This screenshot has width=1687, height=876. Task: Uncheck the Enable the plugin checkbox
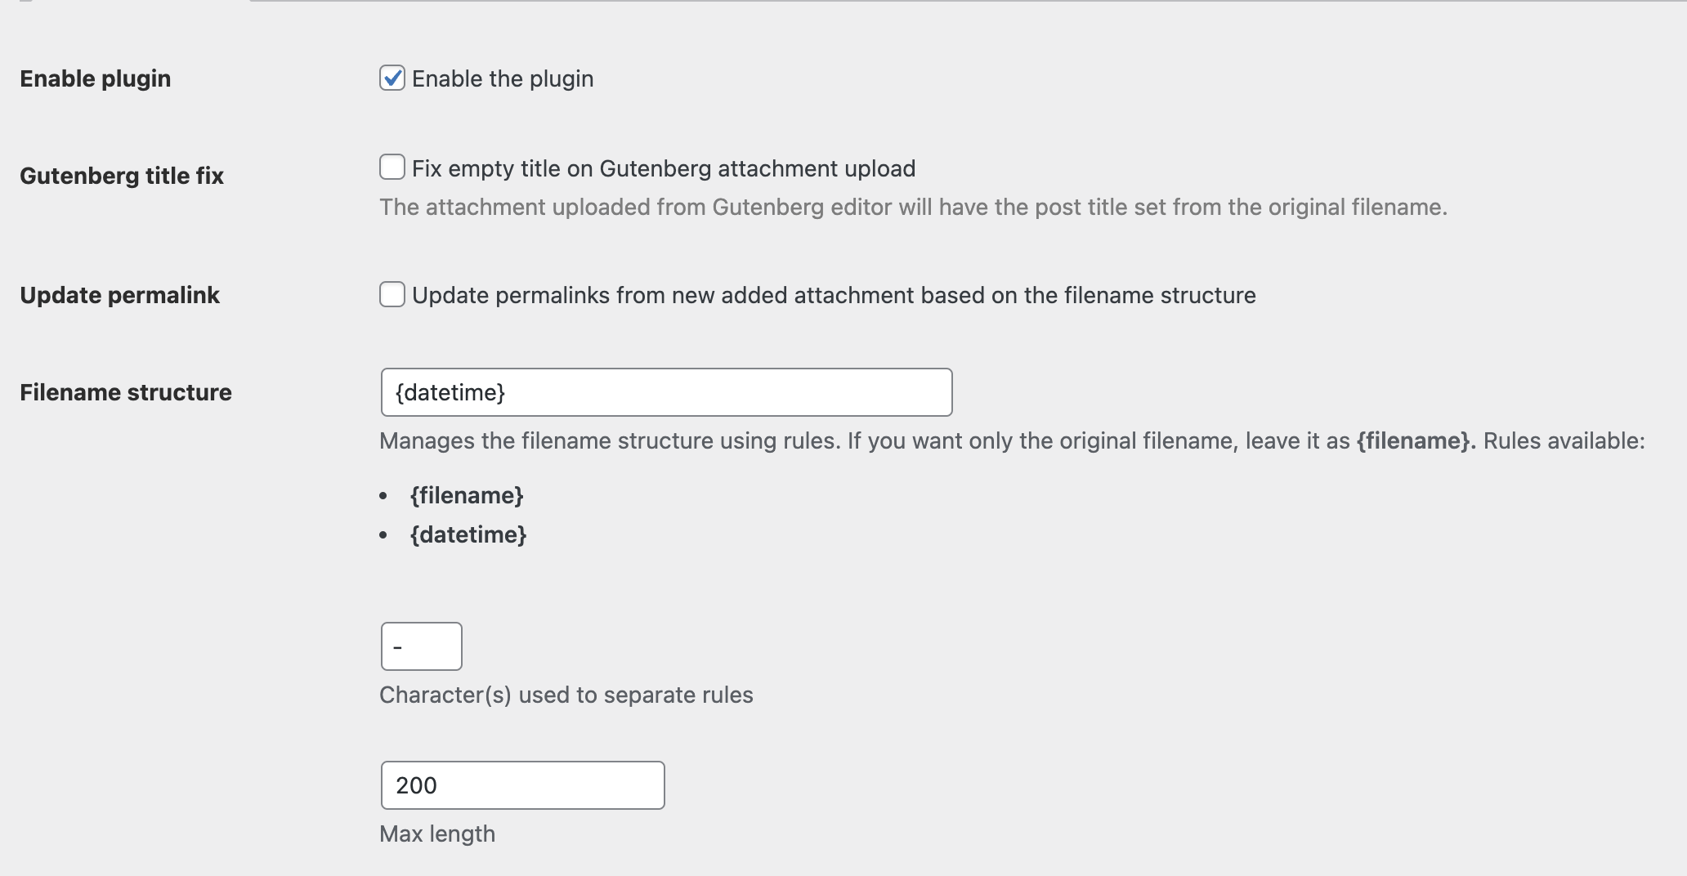(x=392, y=78)
